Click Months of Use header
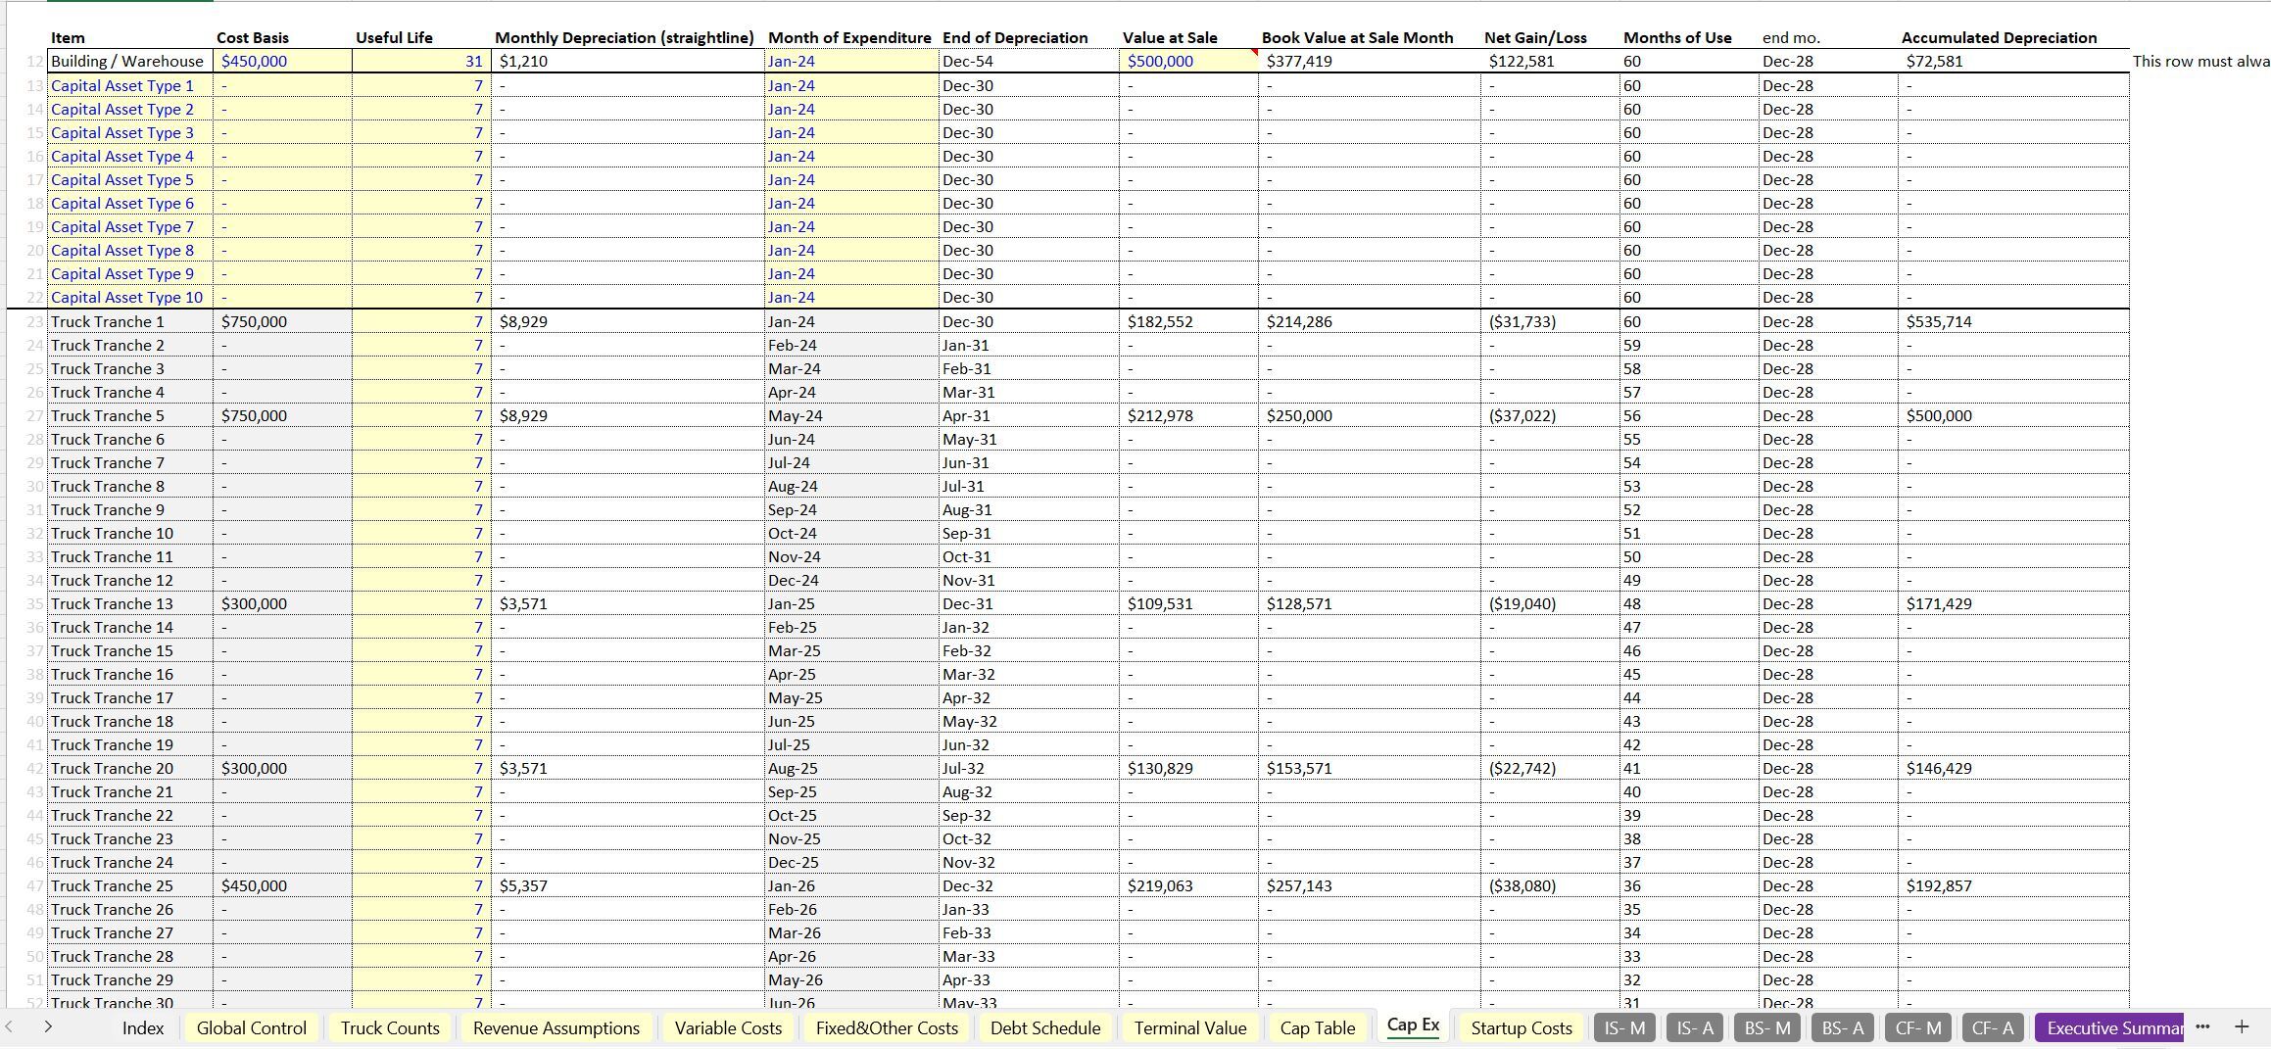The image size is (2271, 1049). tap(1677, 37)
